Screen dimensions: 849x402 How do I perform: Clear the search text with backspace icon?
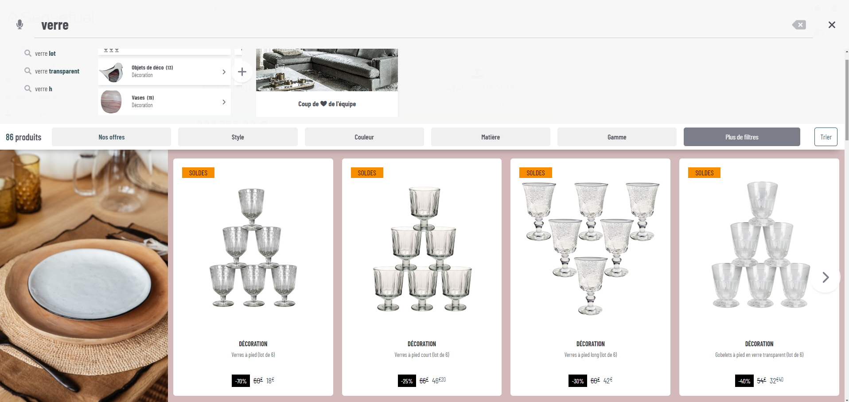[x=799, y=25]
